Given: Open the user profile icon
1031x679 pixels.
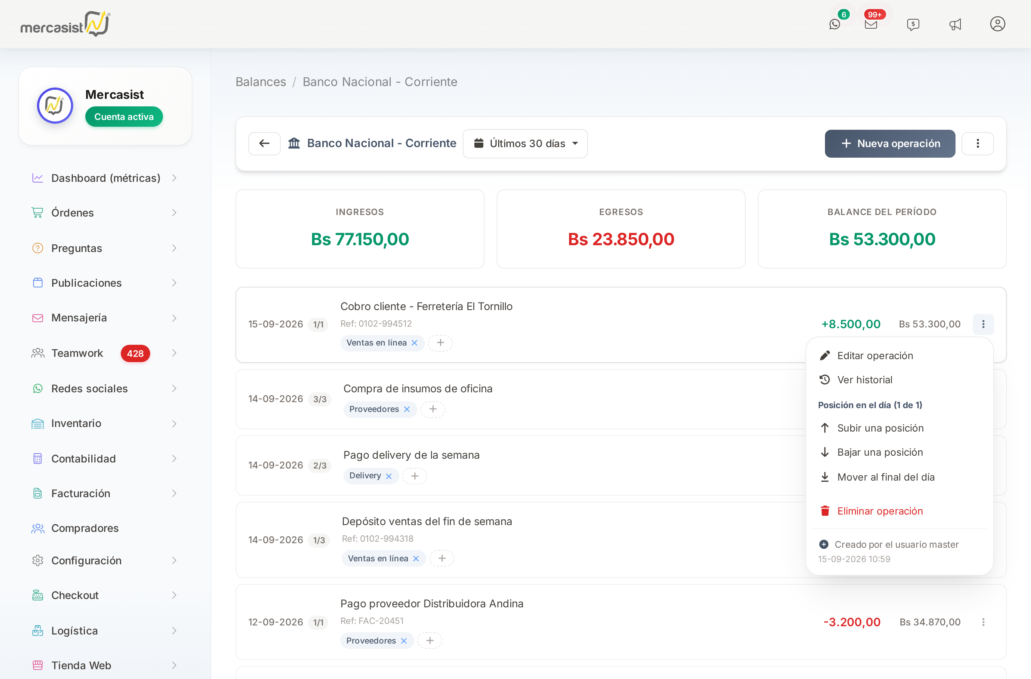Looking at the screenshot, I should (997, 24).
